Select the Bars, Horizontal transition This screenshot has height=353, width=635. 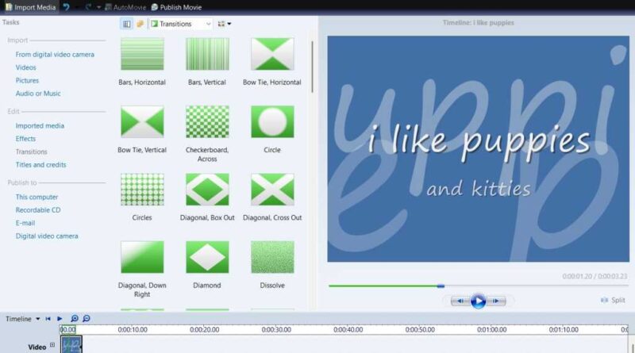pos(142,54)
